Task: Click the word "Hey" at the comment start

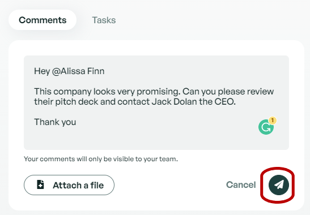Action: (x=42, y=71)
